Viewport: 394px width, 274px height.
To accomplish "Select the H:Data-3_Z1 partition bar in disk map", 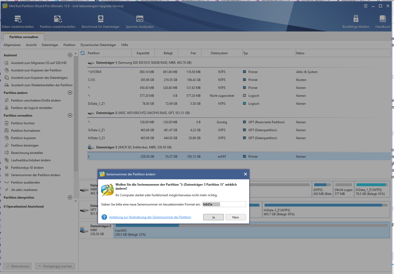I will (x=326, y=209).
